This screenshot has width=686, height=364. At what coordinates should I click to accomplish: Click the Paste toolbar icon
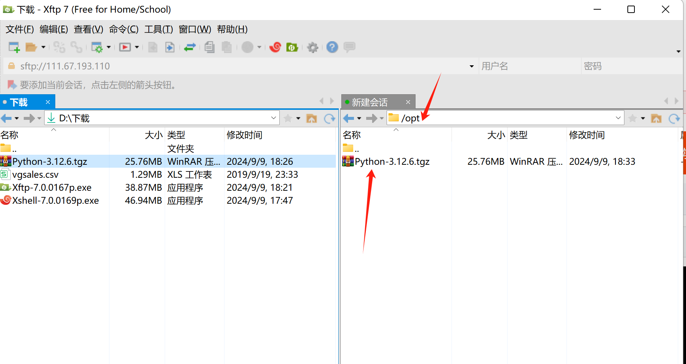tap(227, 47)
